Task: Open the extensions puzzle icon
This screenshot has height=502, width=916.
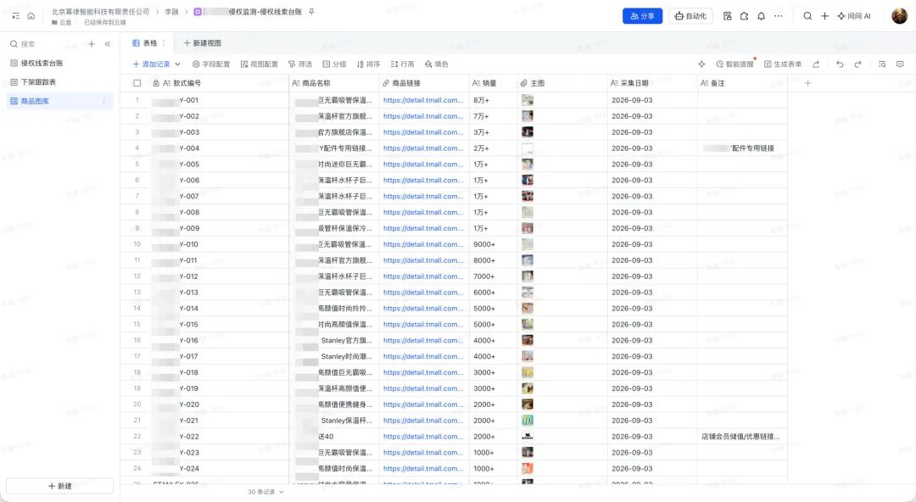Action: point(745,16)
